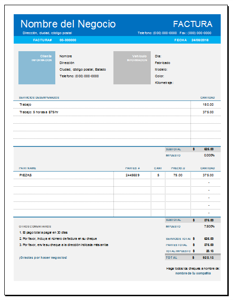Select the Kilometraje vehicle field

point(164,82)
